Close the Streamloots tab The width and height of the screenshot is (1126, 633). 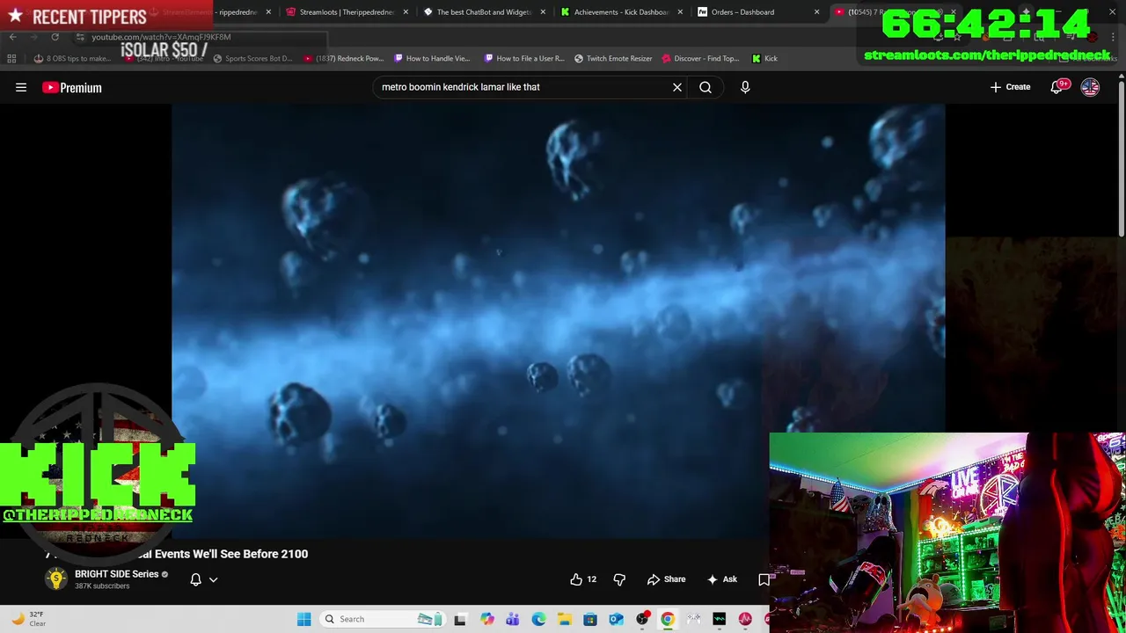click(x=406, y=12)
